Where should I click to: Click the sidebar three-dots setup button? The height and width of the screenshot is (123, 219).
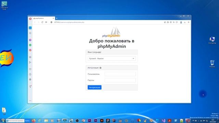(x=30, y=100)
